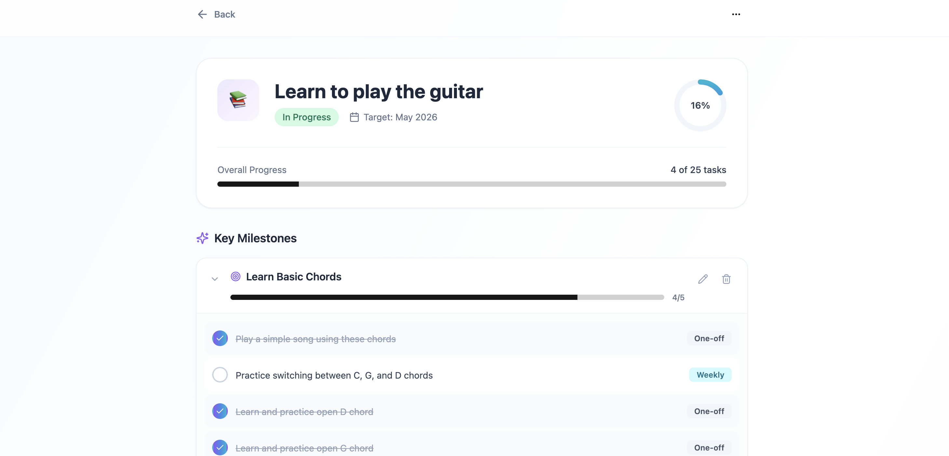Viewport: 949px width, 456px height.
Task: Check off 'Practice switching between C, G, and D chords'
Action: coord(220,375)
